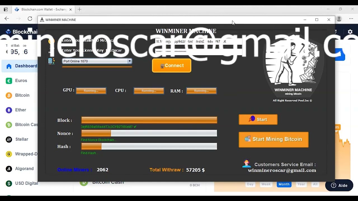Open Algorand label in the sidebar

pos(24,169)
